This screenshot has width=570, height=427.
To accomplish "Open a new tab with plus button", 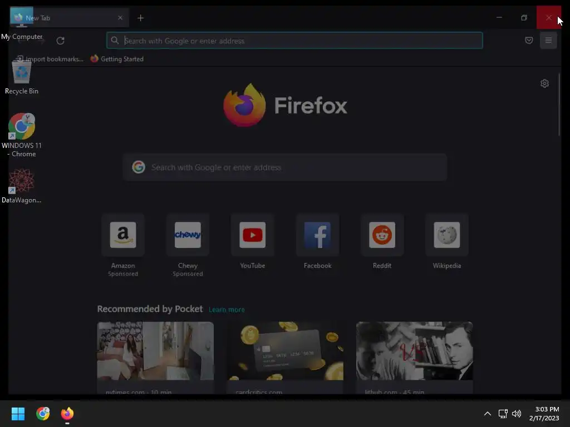I will pyautogui.click(x=141, y=18).
